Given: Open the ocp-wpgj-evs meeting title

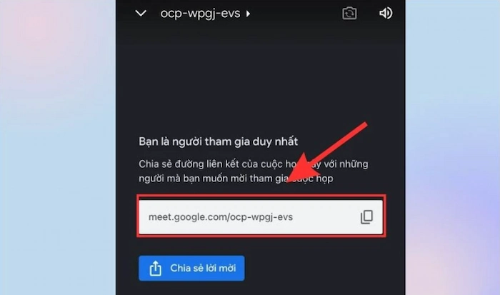Looking at the screenshot, I should [200, 14].
